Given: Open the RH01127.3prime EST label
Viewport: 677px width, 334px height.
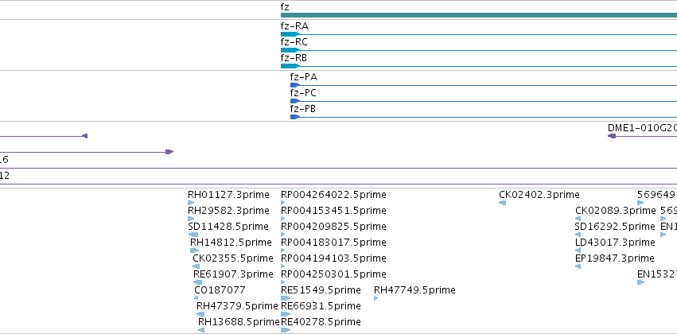Looking at the screenshot, I should (228, 195).
